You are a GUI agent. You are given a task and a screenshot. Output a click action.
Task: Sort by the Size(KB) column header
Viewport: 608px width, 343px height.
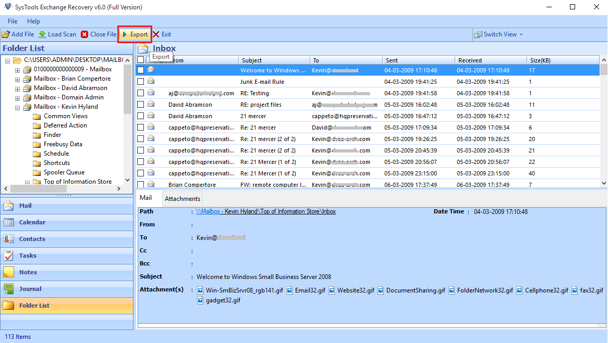563,60
